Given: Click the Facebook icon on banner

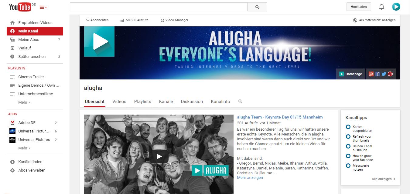Looking at the screenshot, I should click(x=378, y=74).
